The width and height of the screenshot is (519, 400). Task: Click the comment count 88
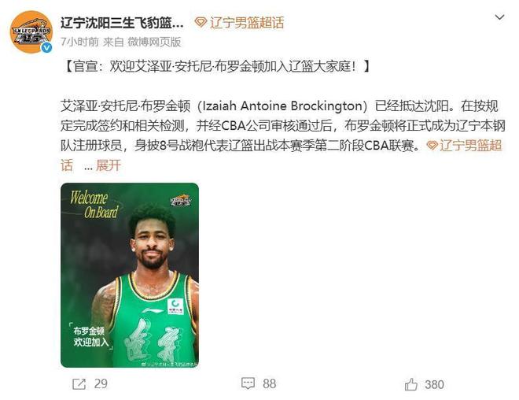270,384
